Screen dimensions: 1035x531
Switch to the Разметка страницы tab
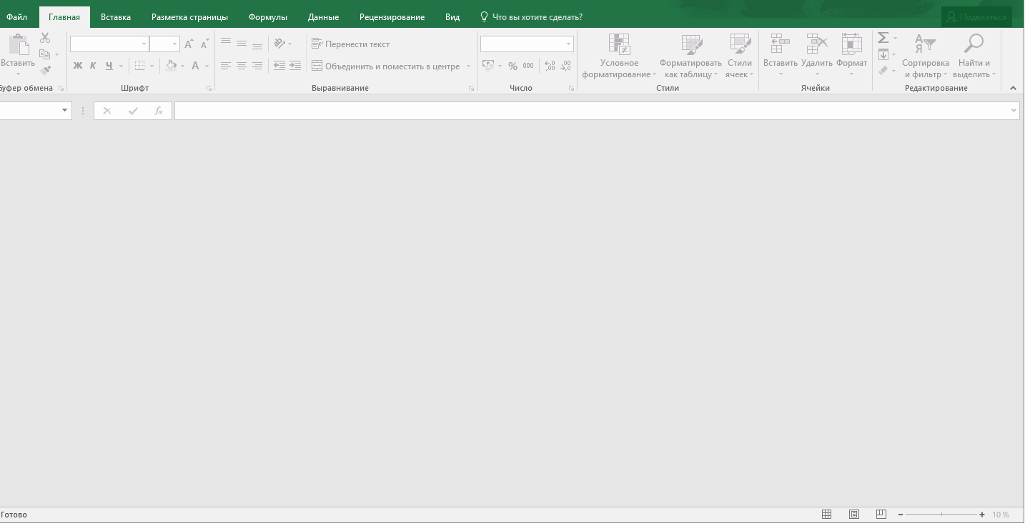tap(189, 16)
